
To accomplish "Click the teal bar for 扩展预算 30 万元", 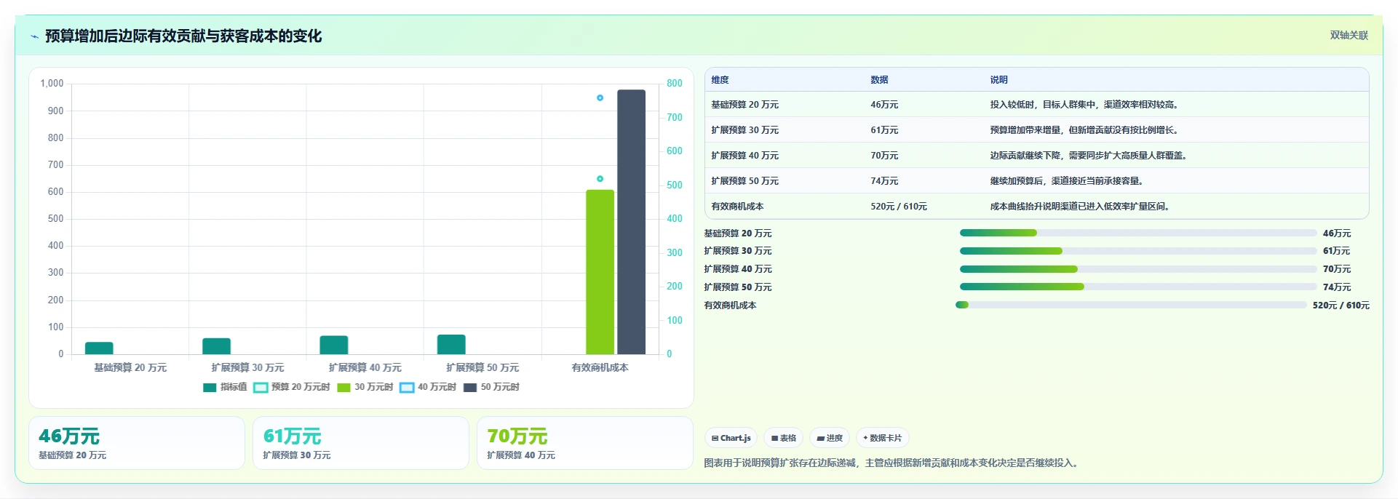I will [x=216, y=346].
